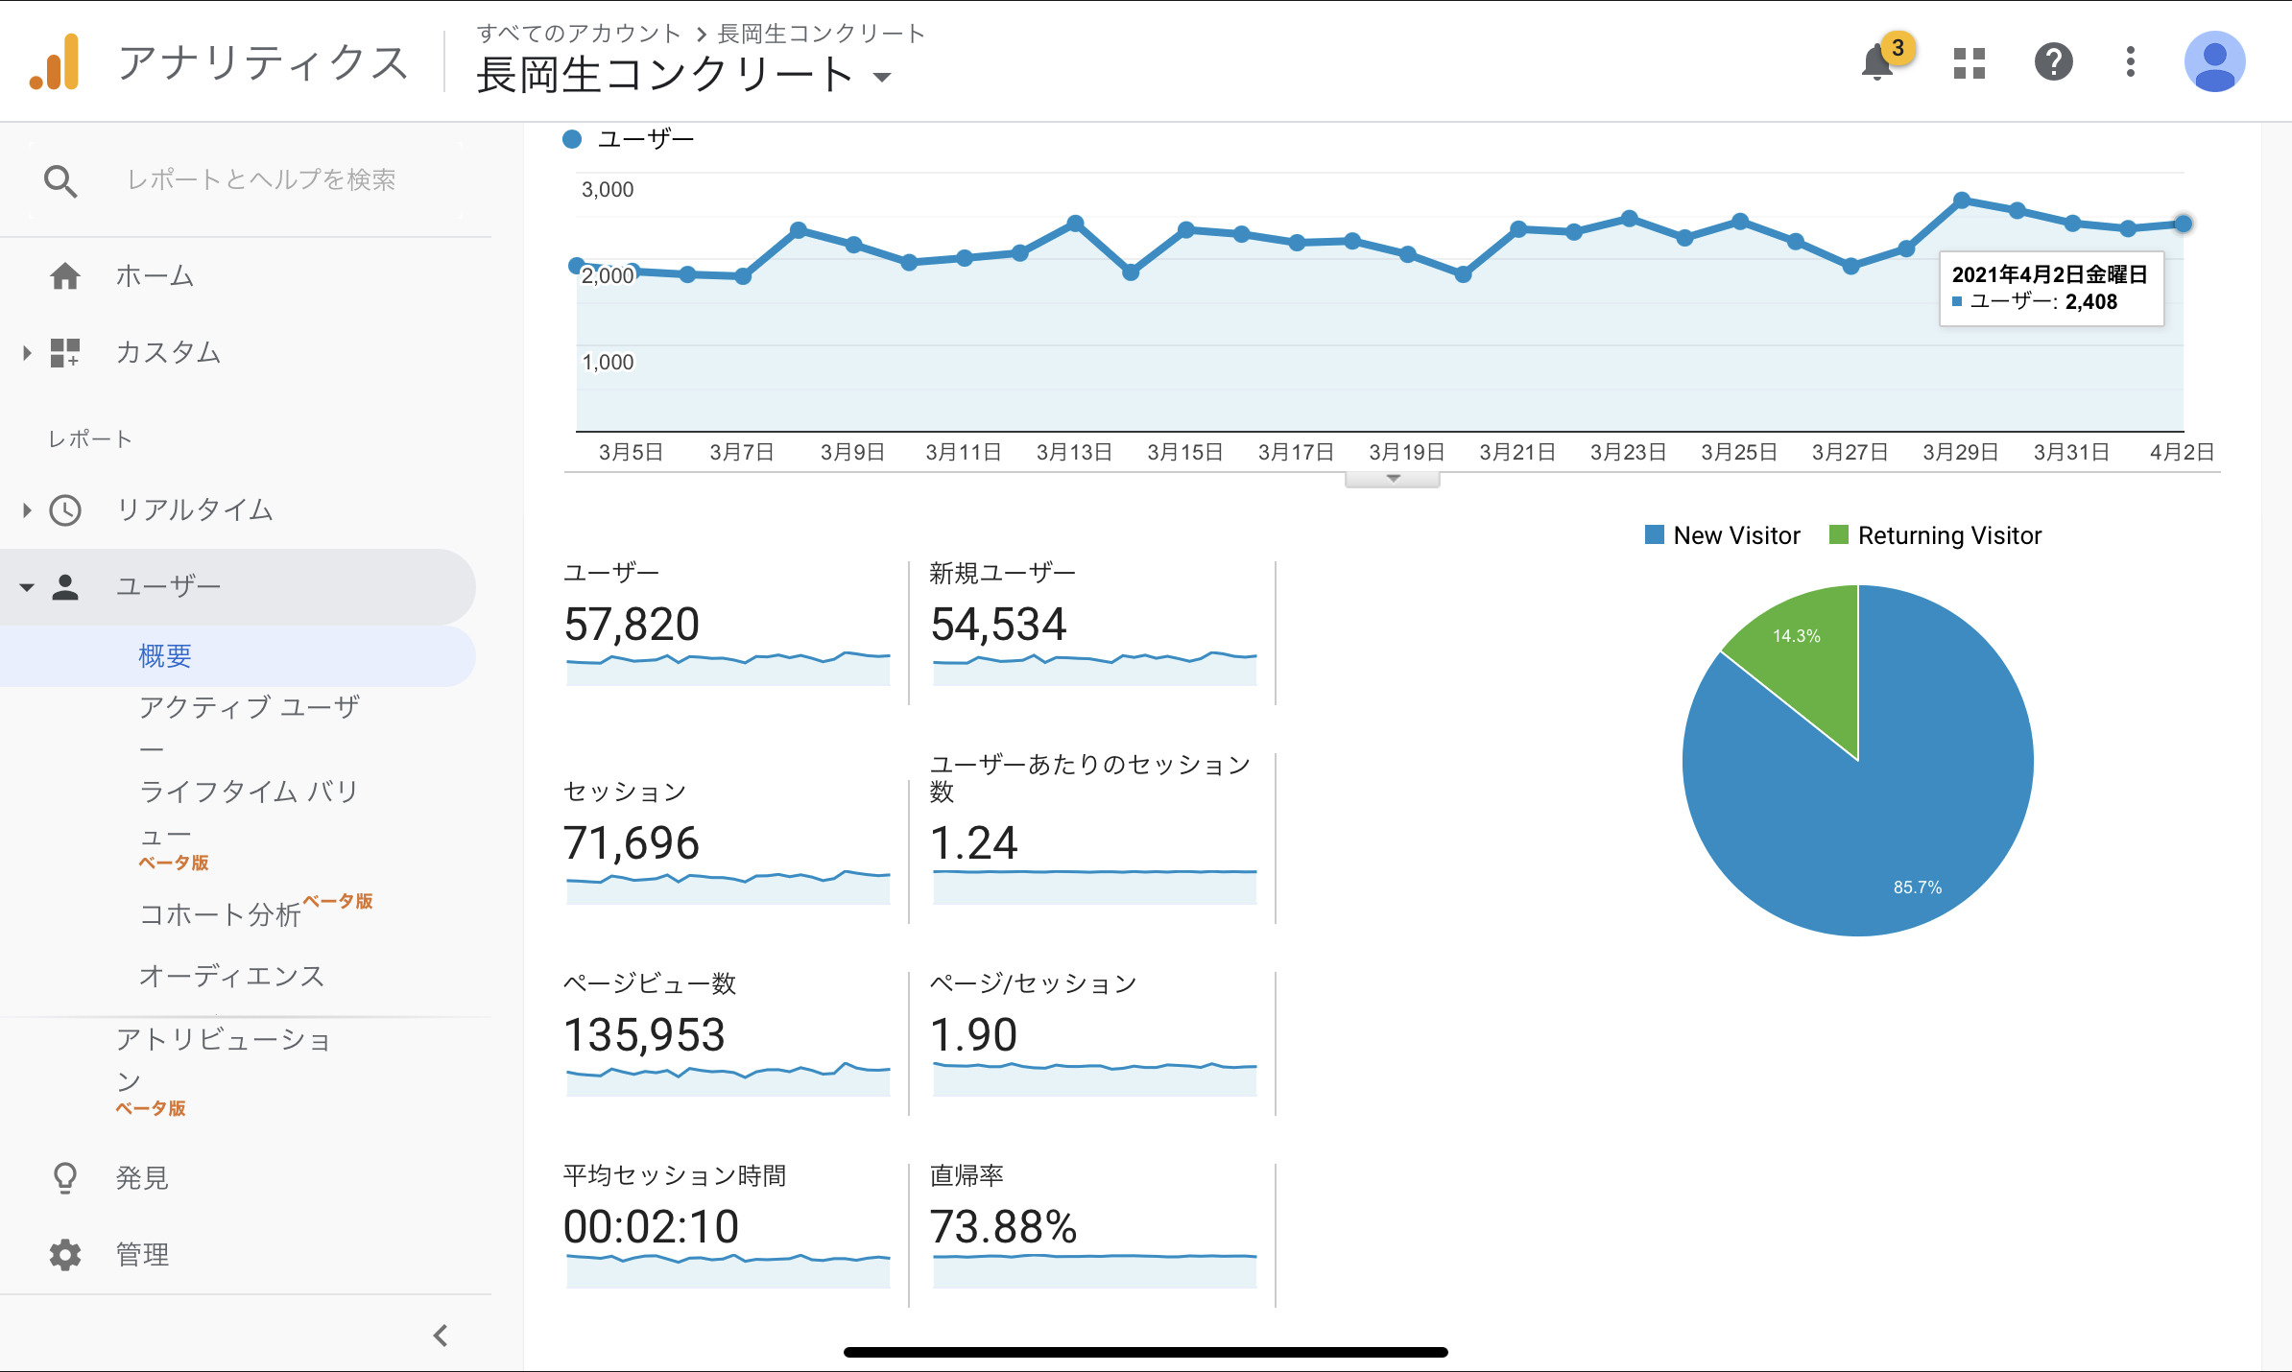Click the ユーザー sparkline under 57,820
Screen dimensions: 2292x1372
728,669
